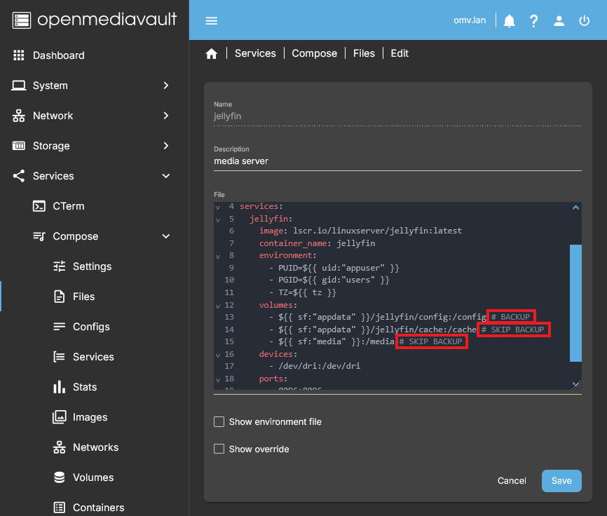
Task: Cancel editing the compose file
Action: coord(512,481)
